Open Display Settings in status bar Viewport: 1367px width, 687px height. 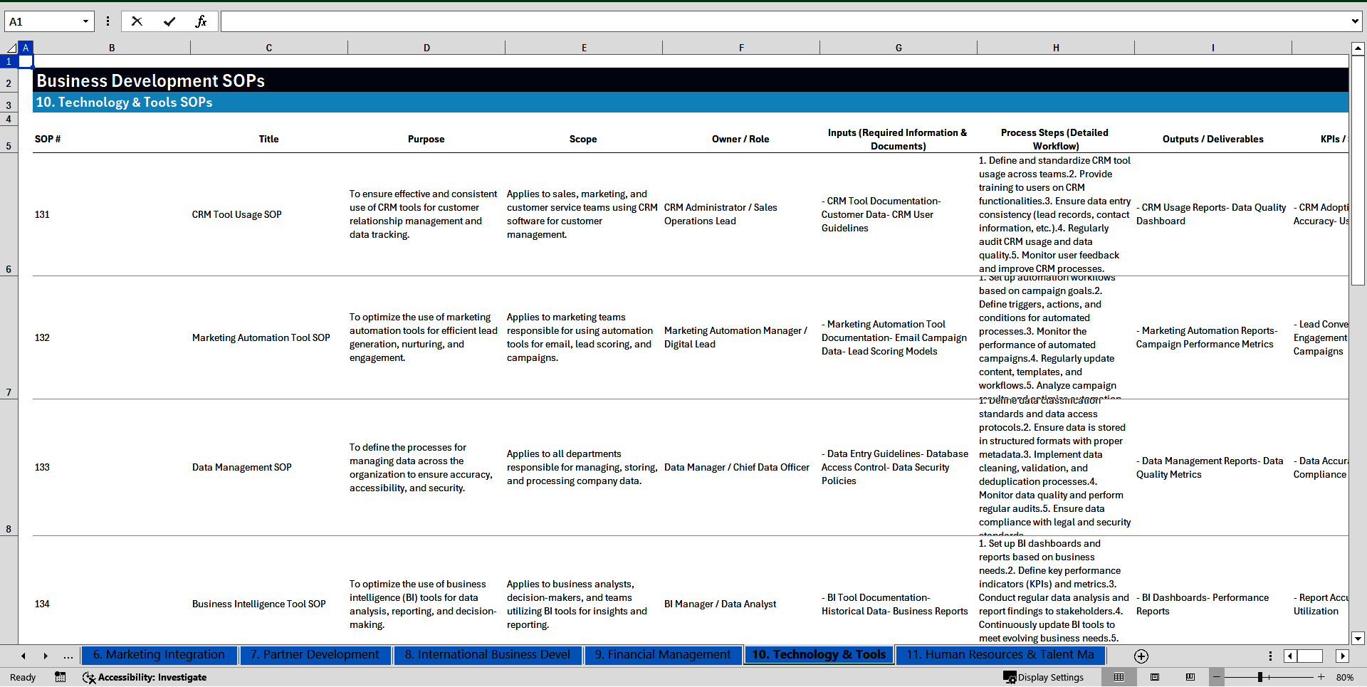point(1044,677)
